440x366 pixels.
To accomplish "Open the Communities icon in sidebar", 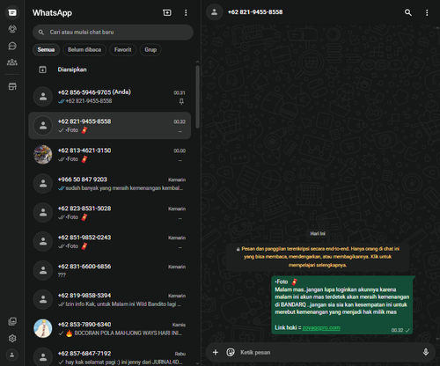I will (12, 62).
